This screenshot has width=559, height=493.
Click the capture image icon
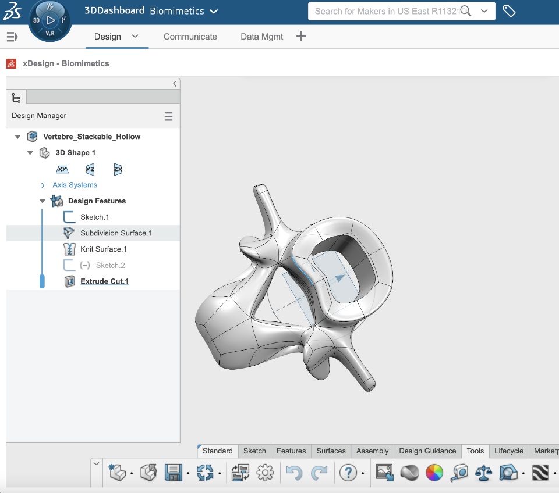pyautogui.click(x=385, y=473)
